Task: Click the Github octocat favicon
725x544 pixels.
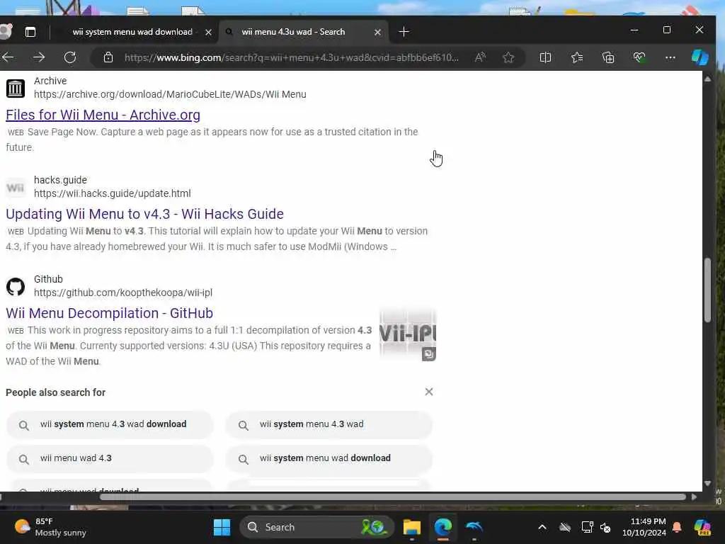Action: (16, 287)
